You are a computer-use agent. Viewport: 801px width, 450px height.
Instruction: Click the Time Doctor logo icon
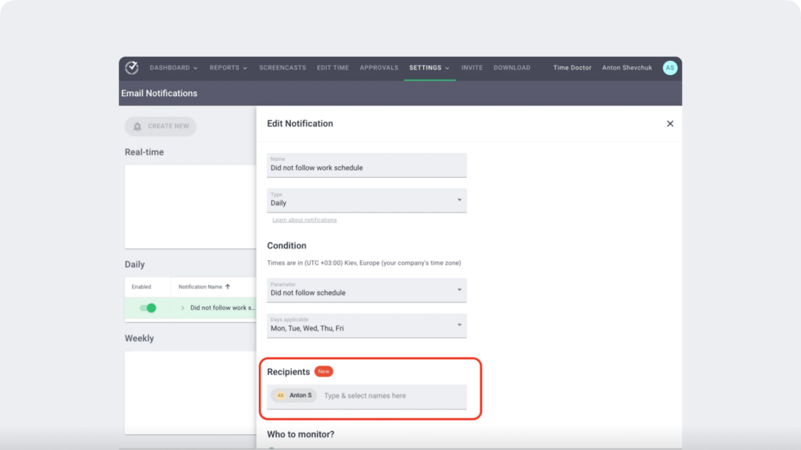click(131, 68)
